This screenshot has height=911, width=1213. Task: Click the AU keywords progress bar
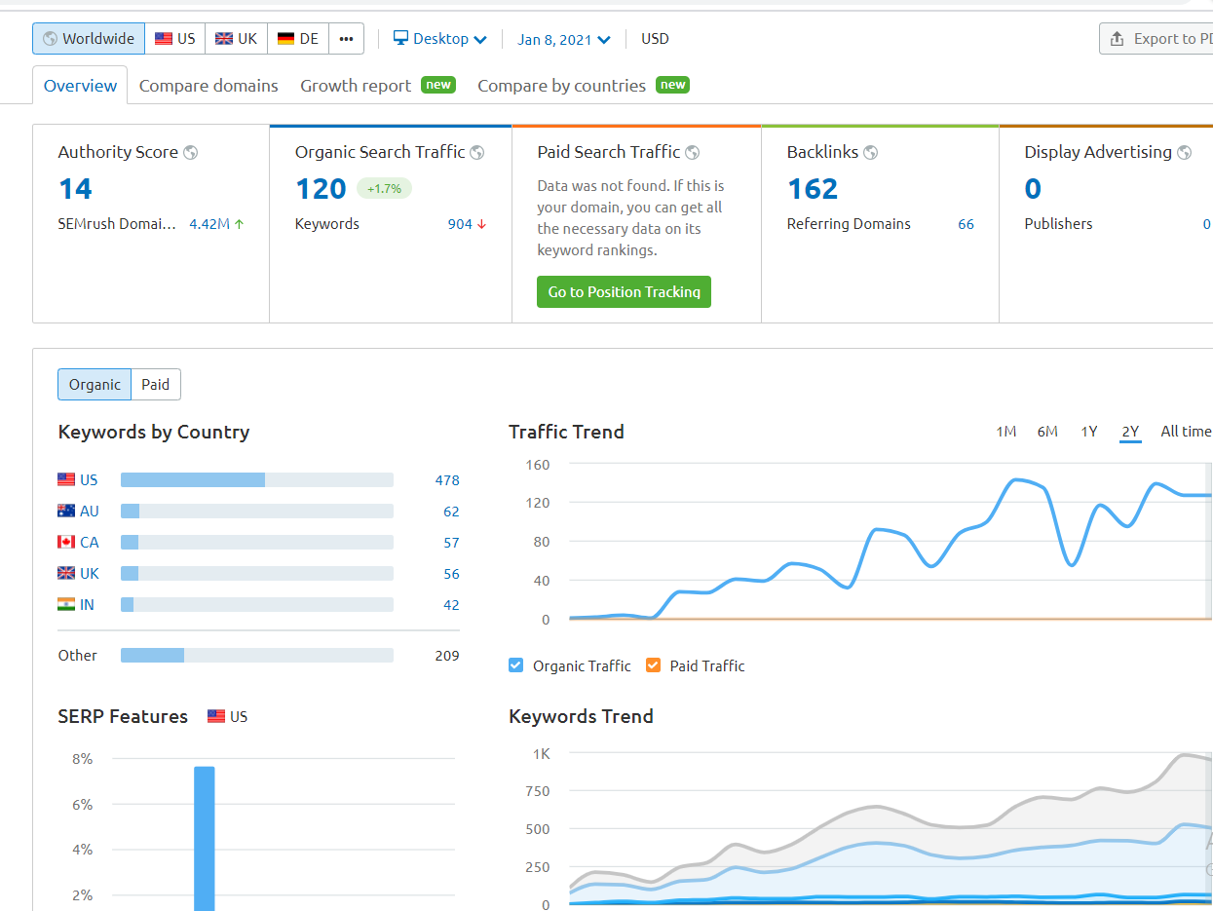coord(257,511)
